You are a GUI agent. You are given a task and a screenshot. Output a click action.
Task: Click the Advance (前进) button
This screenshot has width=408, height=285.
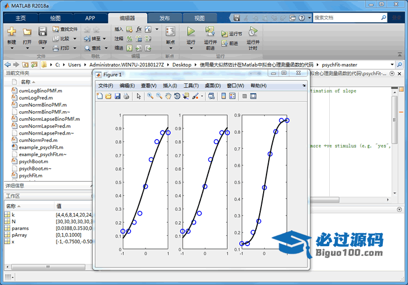pyautogui.click(x=229, y=43)
